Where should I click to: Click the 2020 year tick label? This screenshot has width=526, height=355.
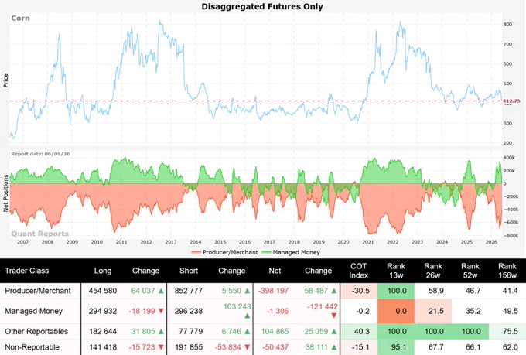tap(343, 242)
